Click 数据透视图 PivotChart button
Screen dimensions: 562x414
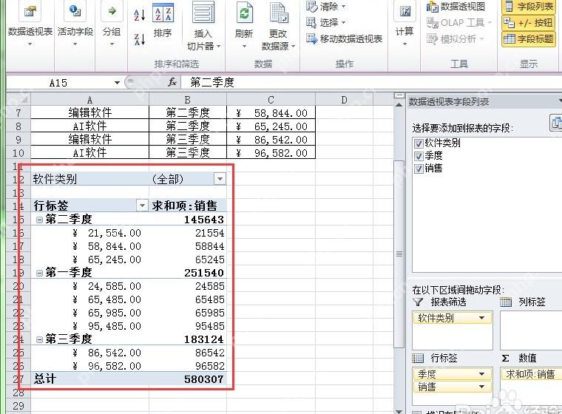456,7
